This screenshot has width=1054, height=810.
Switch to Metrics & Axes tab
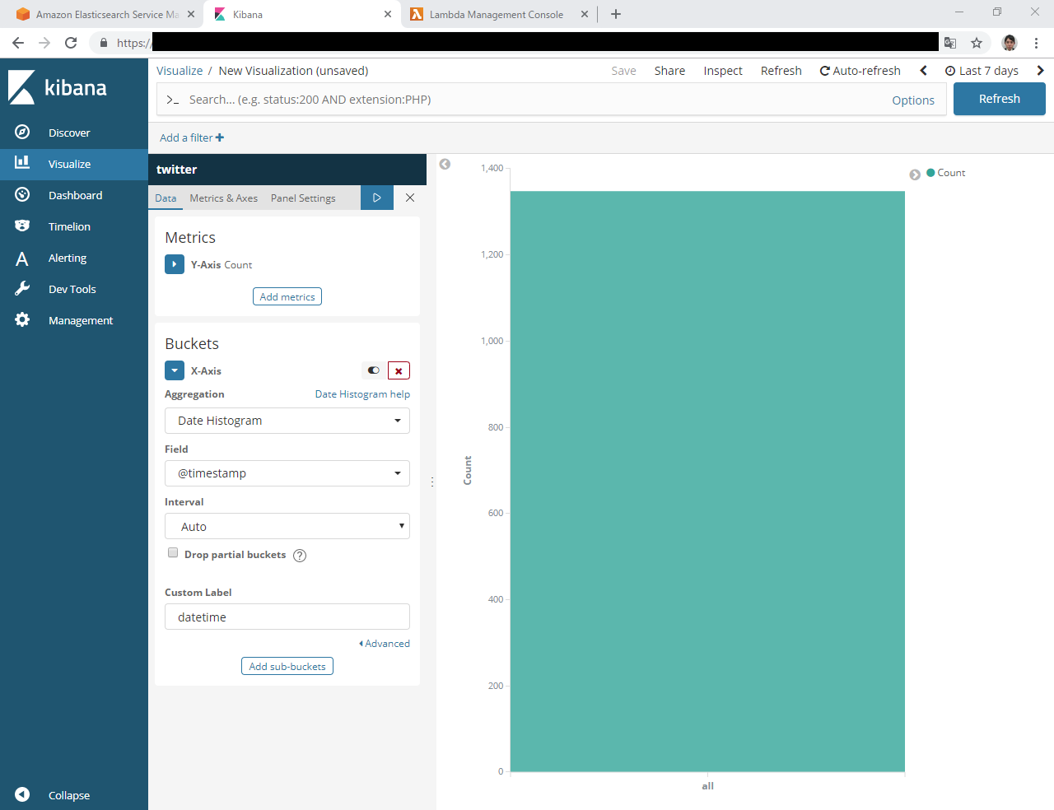point(223,198)
